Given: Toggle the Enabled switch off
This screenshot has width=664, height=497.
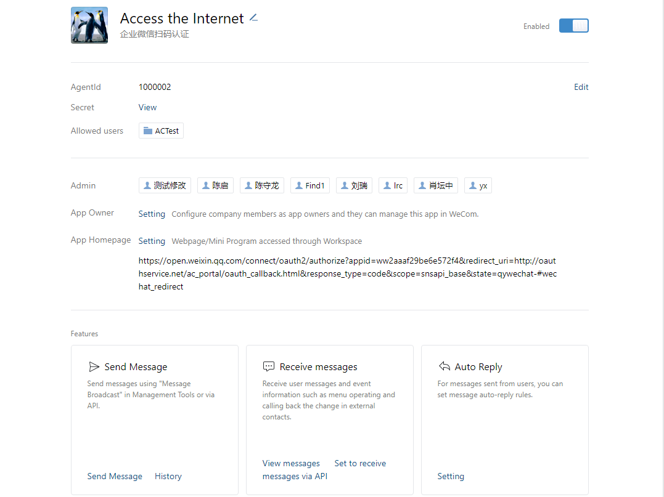Looking at the screenshot, I should pyautogui.click(x=573, y=26).
